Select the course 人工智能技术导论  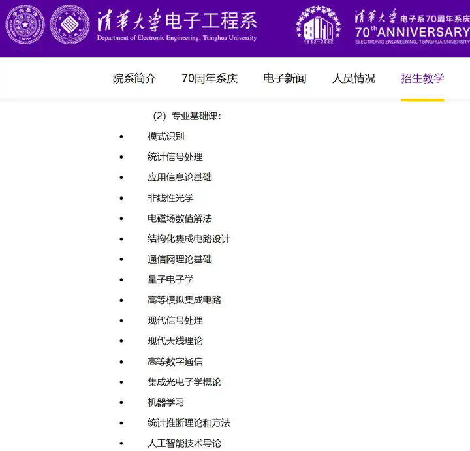pyautogui.click(x=184, y=443)
